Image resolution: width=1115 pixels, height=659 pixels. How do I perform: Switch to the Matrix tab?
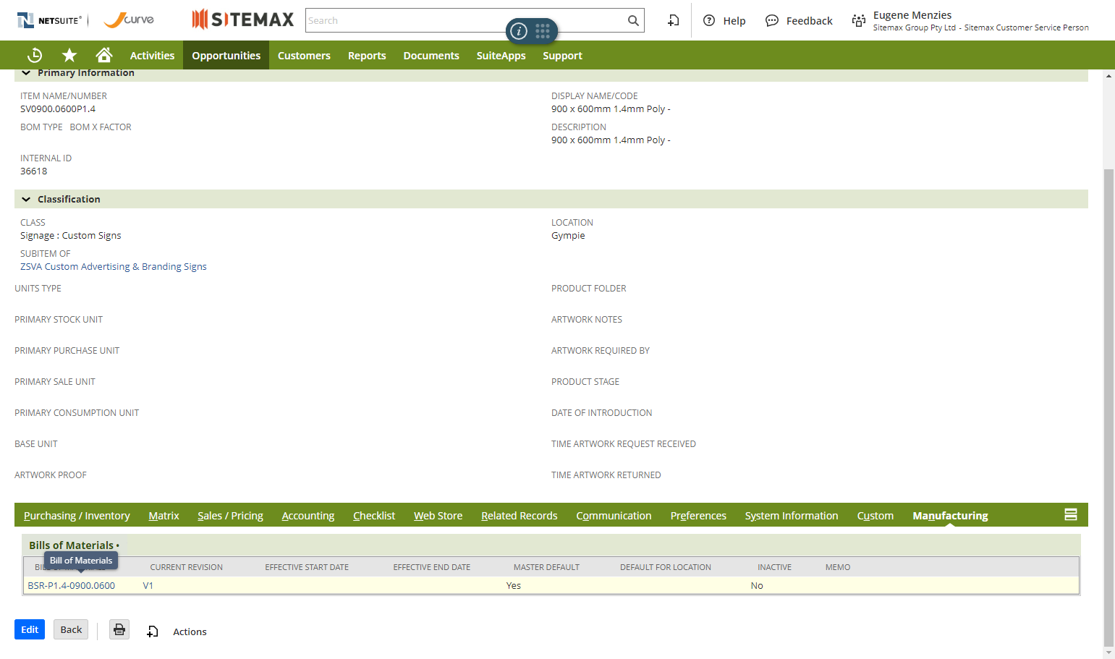pyautogui.click(x=164, y=515)
